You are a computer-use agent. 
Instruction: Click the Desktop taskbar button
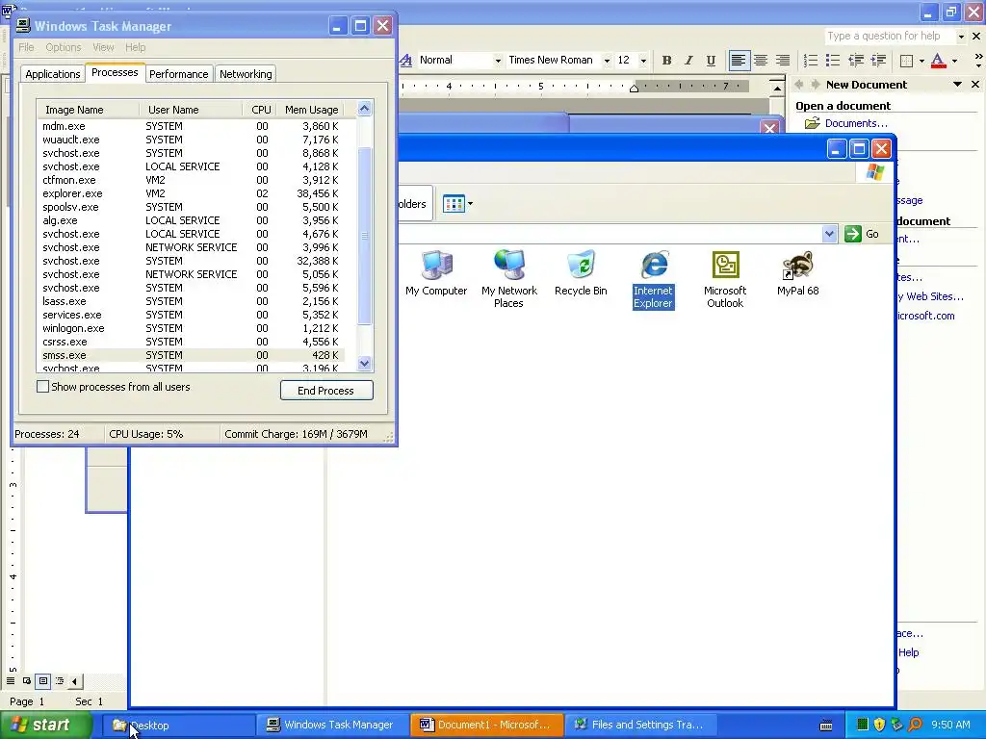pos(179,725)
